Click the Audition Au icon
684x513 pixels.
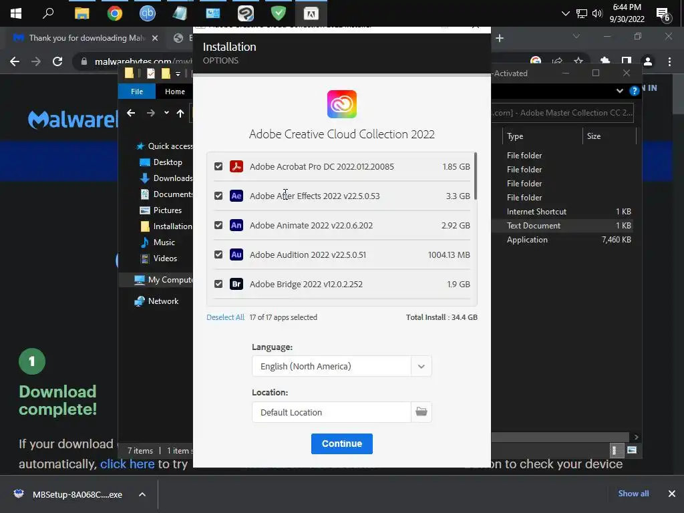click(236, 254)
